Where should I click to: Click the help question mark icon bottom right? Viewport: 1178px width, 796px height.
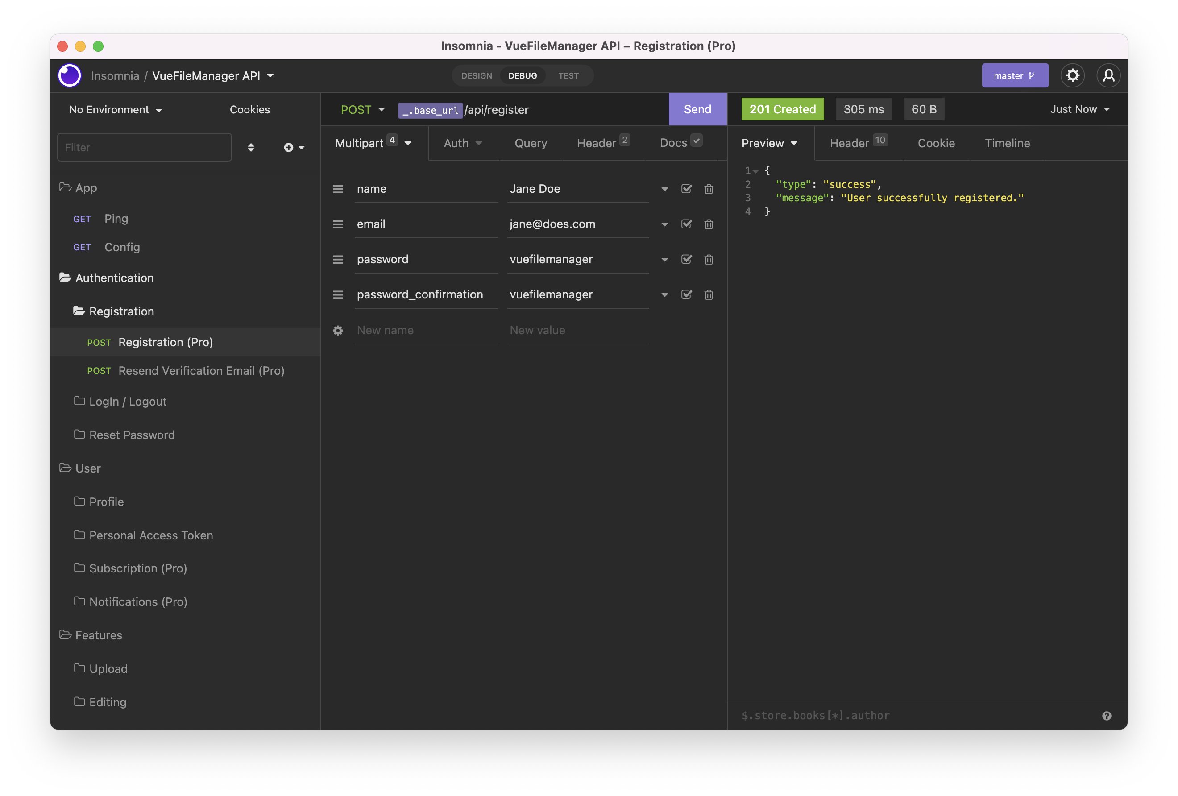1107,715
